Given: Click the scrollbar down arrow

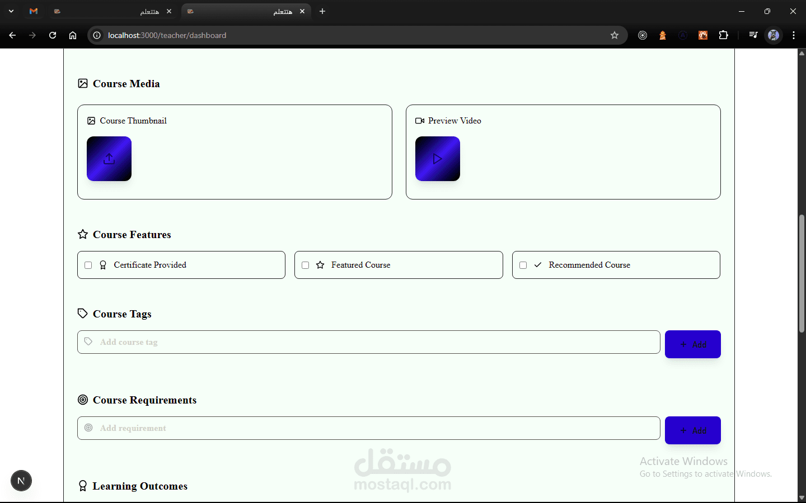Looking at the screenshot, I should point(802,497).
